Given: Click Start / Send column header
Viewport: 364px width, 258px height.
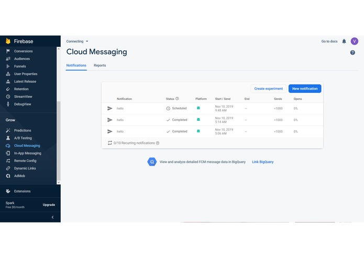Looking at the screenshot, I should 223,99.
